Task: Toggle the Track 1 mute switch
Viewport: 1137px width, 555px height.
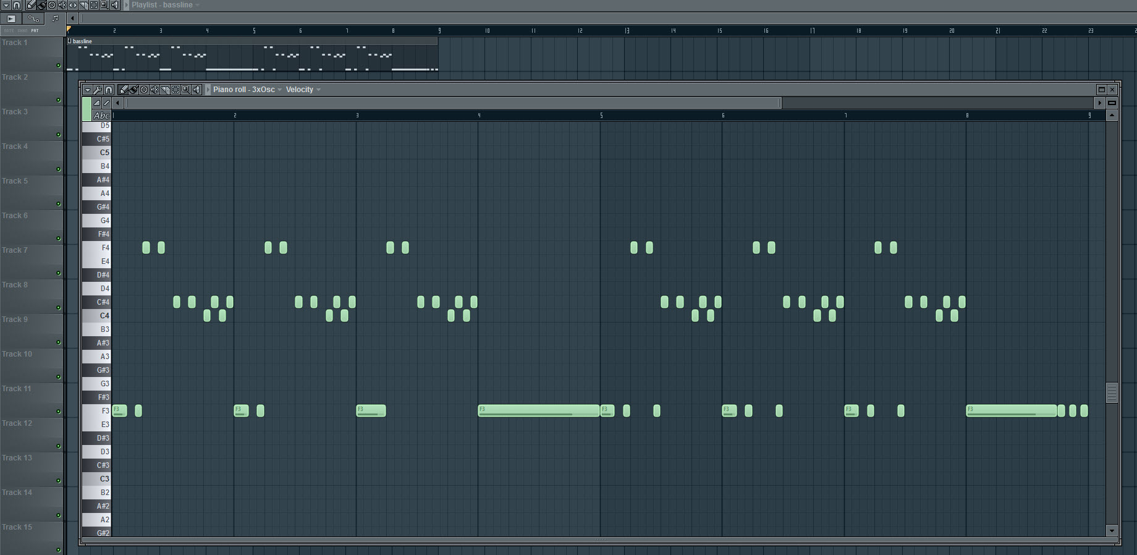Action: coord(59,66)
